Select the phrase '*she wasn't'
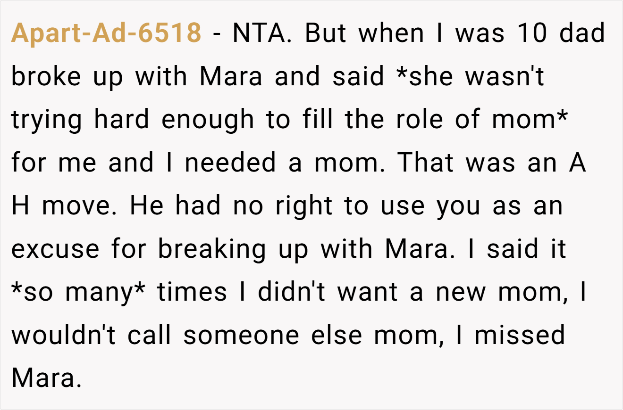Screen dimensions: 623x410 pyautogui.click(x=471, y=76)
